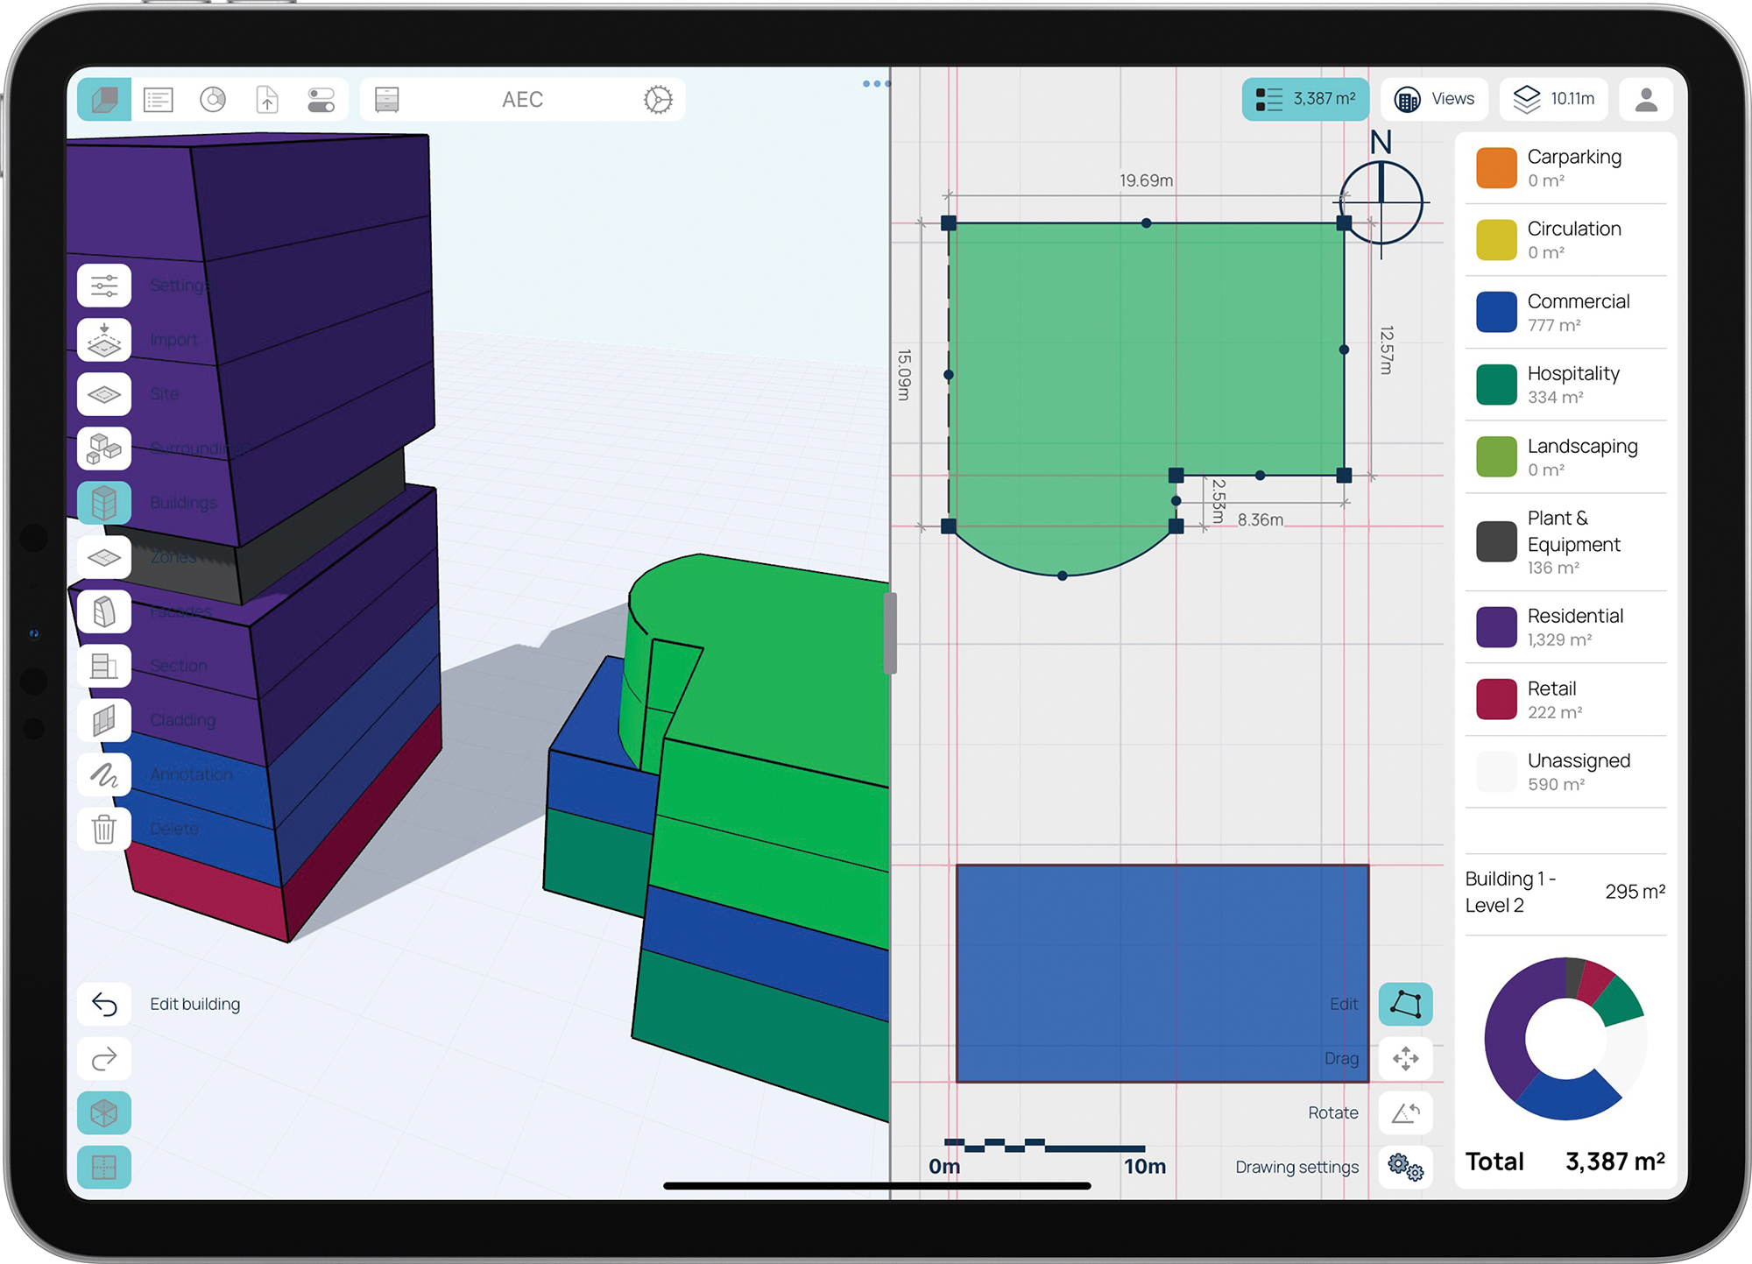
Task: Click the Delete trash icon
Action: [104, 829]
